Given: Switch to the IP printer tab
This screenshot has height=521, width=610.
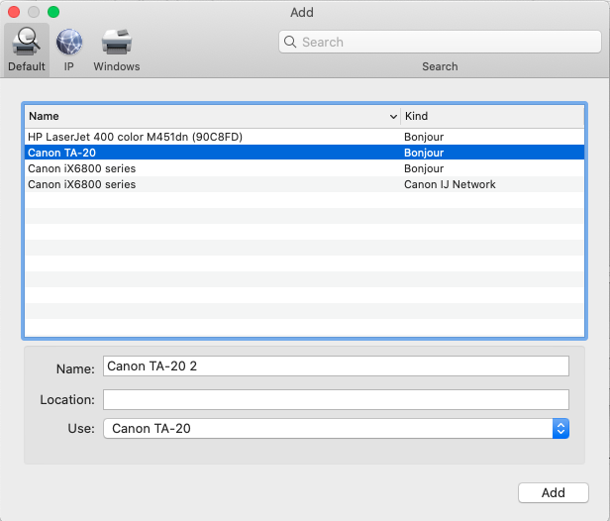Looking at the screenshot, I should coord(69,50).
